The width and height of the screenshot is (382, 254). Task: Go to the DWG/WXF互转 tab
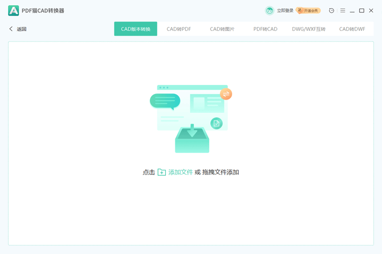coord(308,29)
